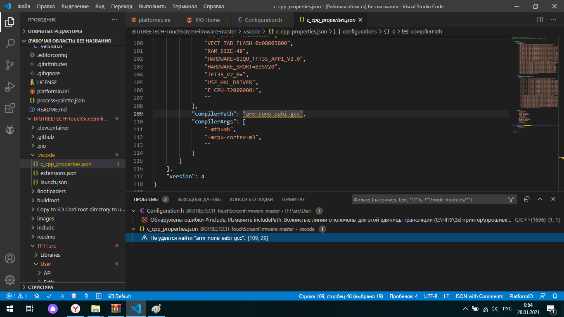564x317 pixels.
Task: Click the Split Editor icon
Action: [x=540, y=20]
